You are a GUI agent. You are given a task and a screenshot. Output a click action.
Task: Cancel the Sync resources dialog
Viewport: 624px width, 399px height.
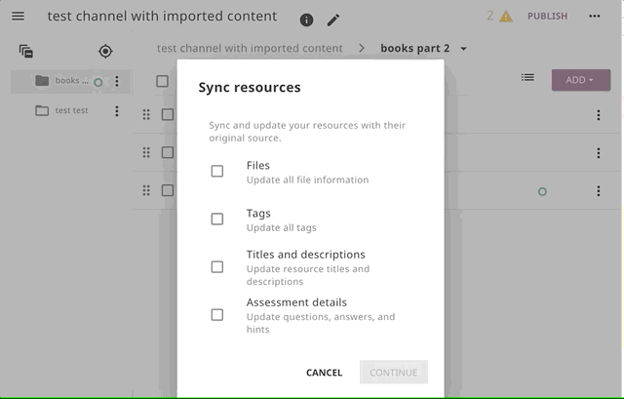[324, 373]
